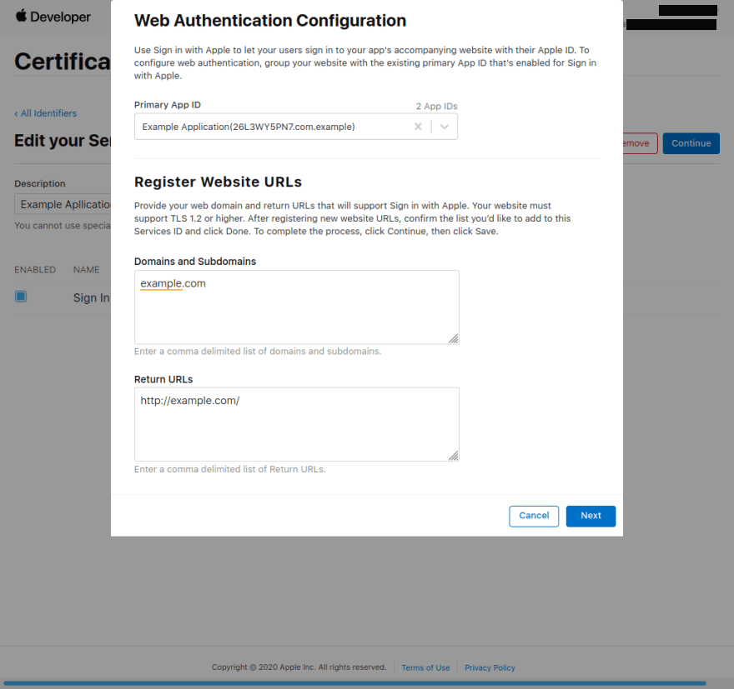The image size is (734, 689).
Task: Open the Privacy Policy link
Action: point(490,667)
